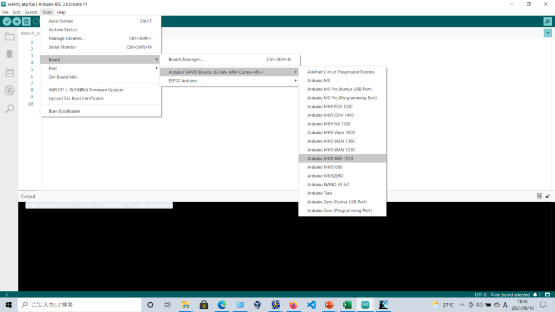Choose Upload SSL Root Certificates
The width and height of the screenshot is (555, 312).
[100, 99]
